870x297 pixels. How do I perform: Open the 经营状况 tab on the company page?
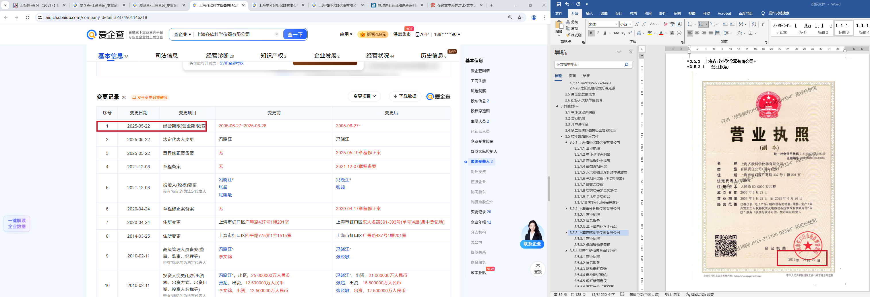click(x=380, y=56)
